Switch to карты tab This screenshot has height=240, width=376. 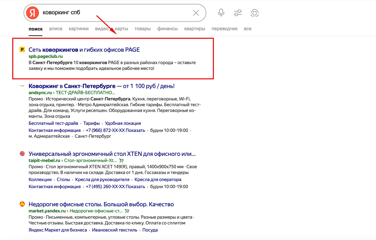point(122,29)
